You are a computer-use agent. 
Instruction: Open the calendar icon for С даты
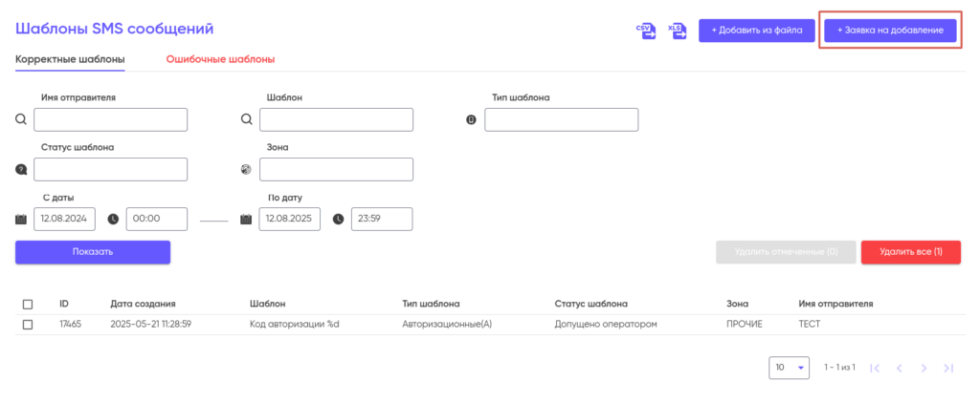pyautogui.click(x=21, y=220)
